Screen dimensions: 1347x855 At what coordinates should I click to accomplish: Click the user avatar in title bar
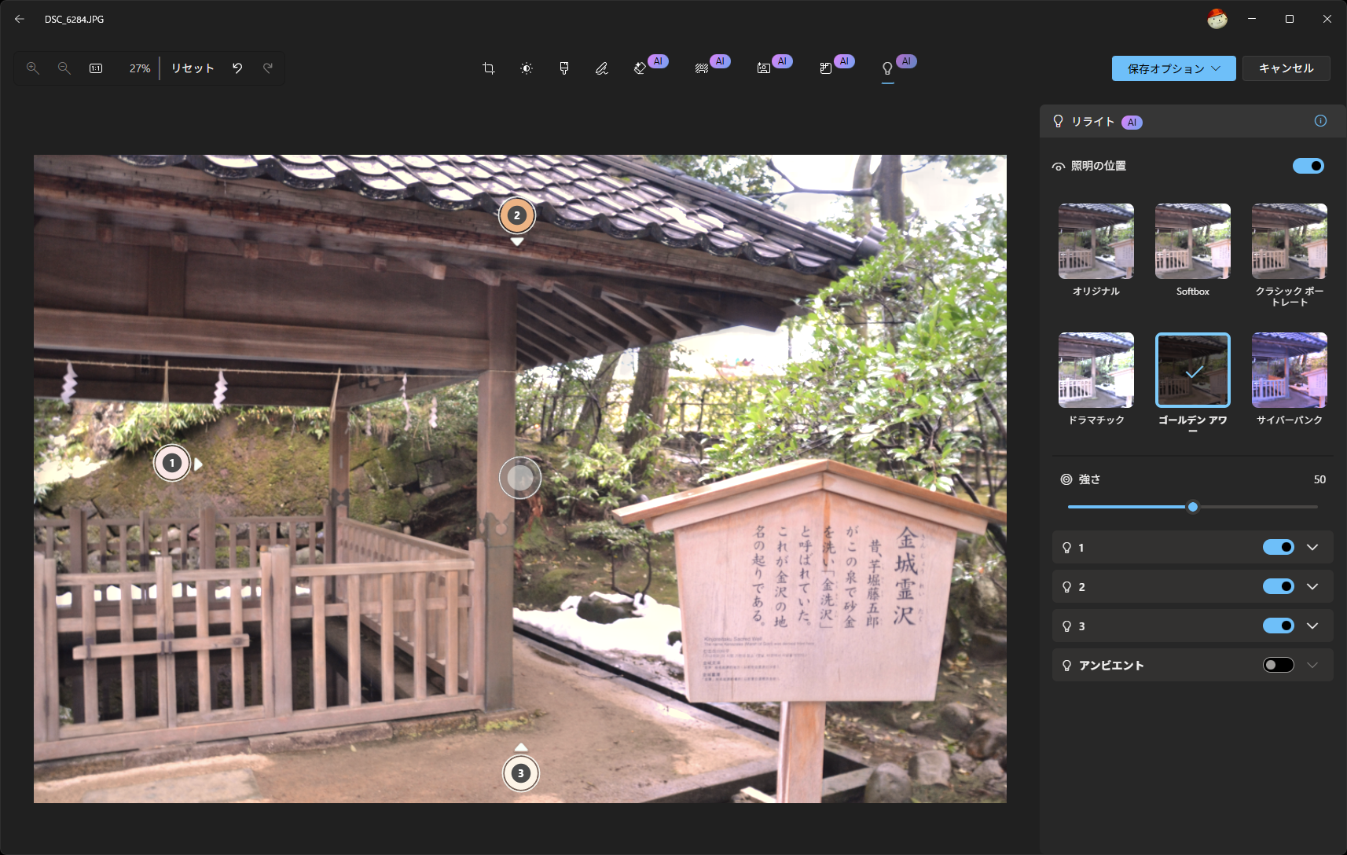pos(1217,19)
